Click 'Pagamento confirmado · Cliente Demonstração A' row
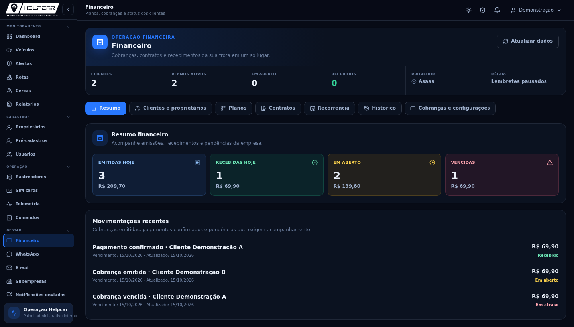This screenshot has width=574, height=327. [x=325, y=251]
